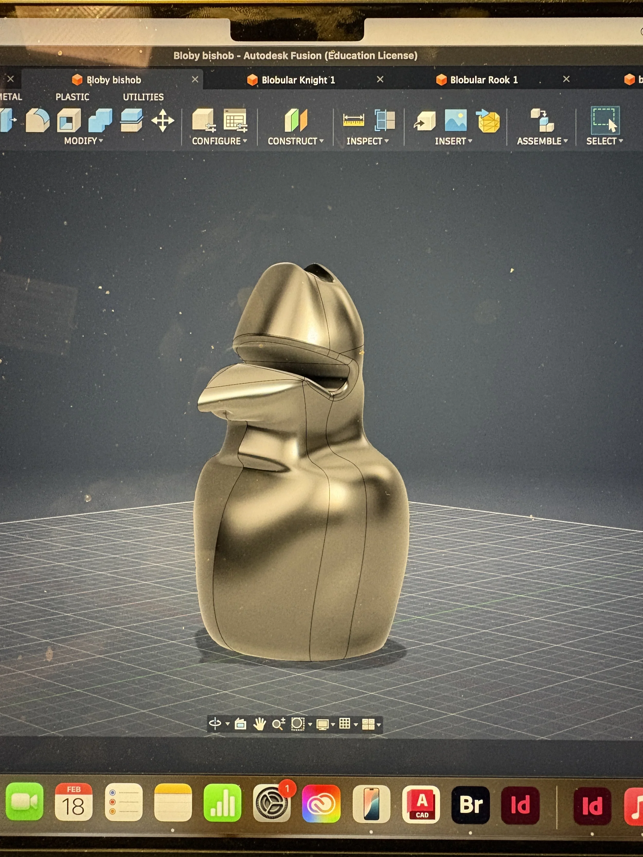The image size is (643, 857).
Task: Click the Shell tool icon
Action: coord(69,121)
